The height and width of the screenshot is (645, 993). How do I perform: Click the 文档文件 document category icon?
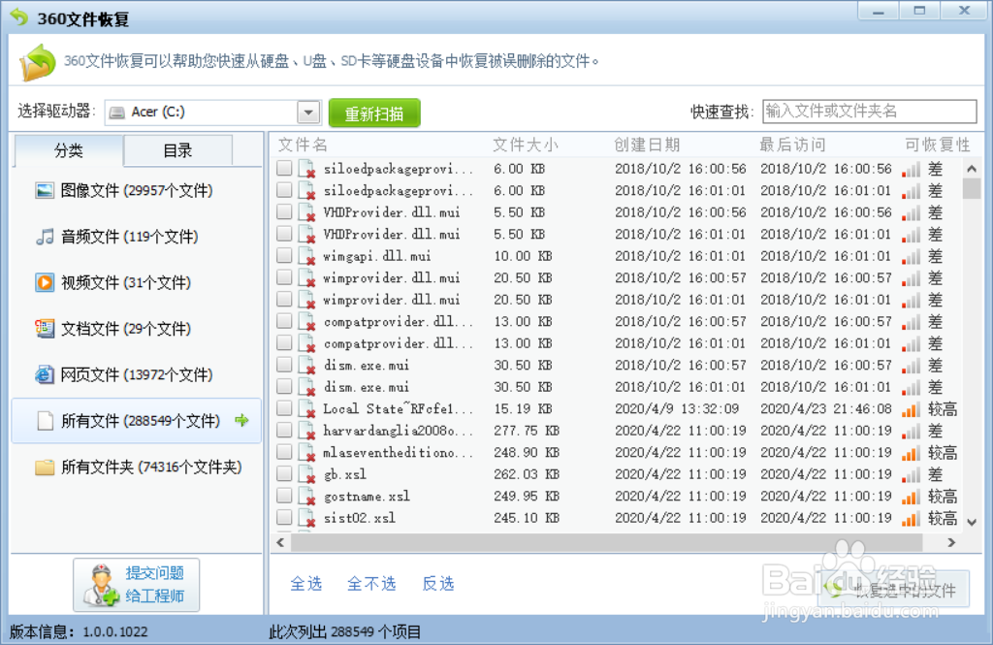tap(44, 329)
